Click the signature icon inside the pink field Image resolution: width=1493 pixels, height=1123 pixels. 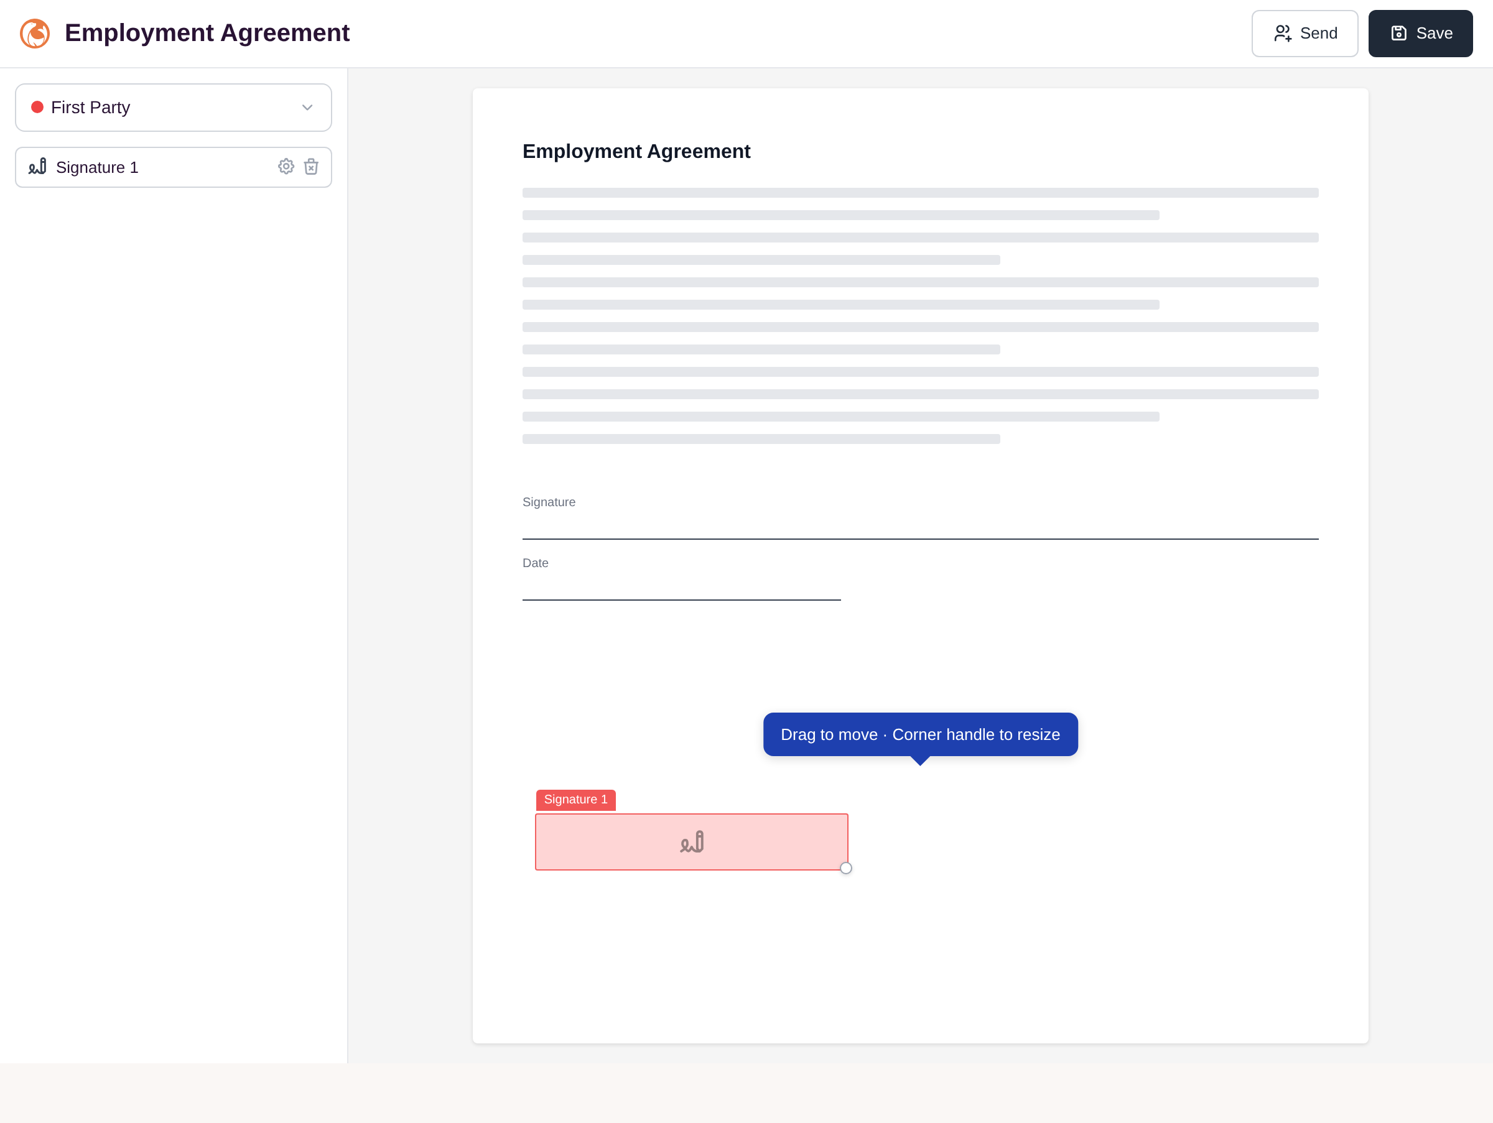pyautogui.click(x=692, y=842)
